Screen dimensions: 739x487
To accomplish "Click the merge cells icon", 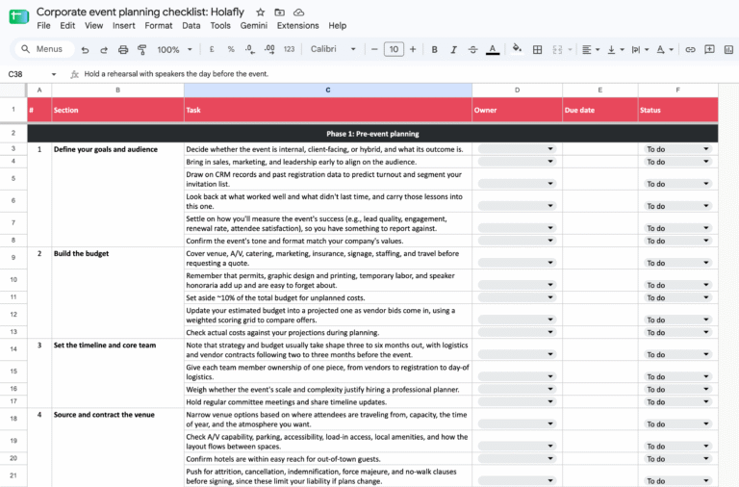I will click(557, 49).
